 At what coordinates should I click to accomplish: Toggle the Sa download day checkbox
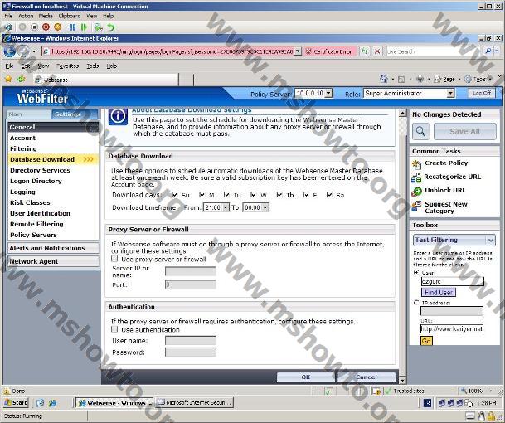pyautogui.click(x=329, y=195)
